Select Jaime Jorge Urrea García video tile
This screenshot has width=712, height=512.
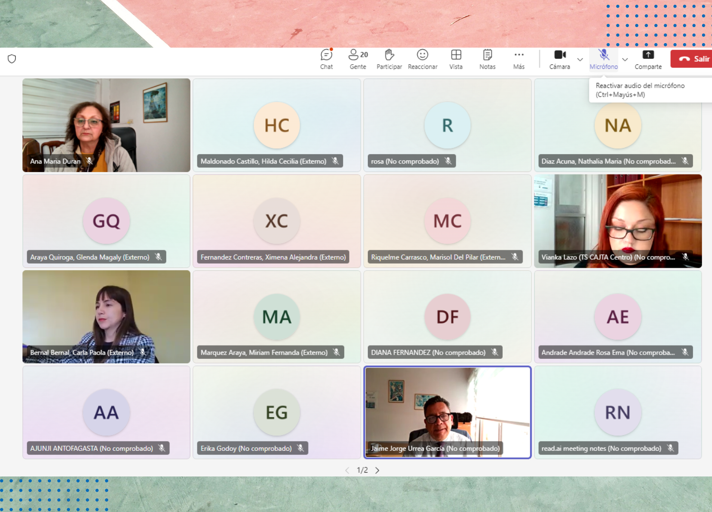[447, 412]
